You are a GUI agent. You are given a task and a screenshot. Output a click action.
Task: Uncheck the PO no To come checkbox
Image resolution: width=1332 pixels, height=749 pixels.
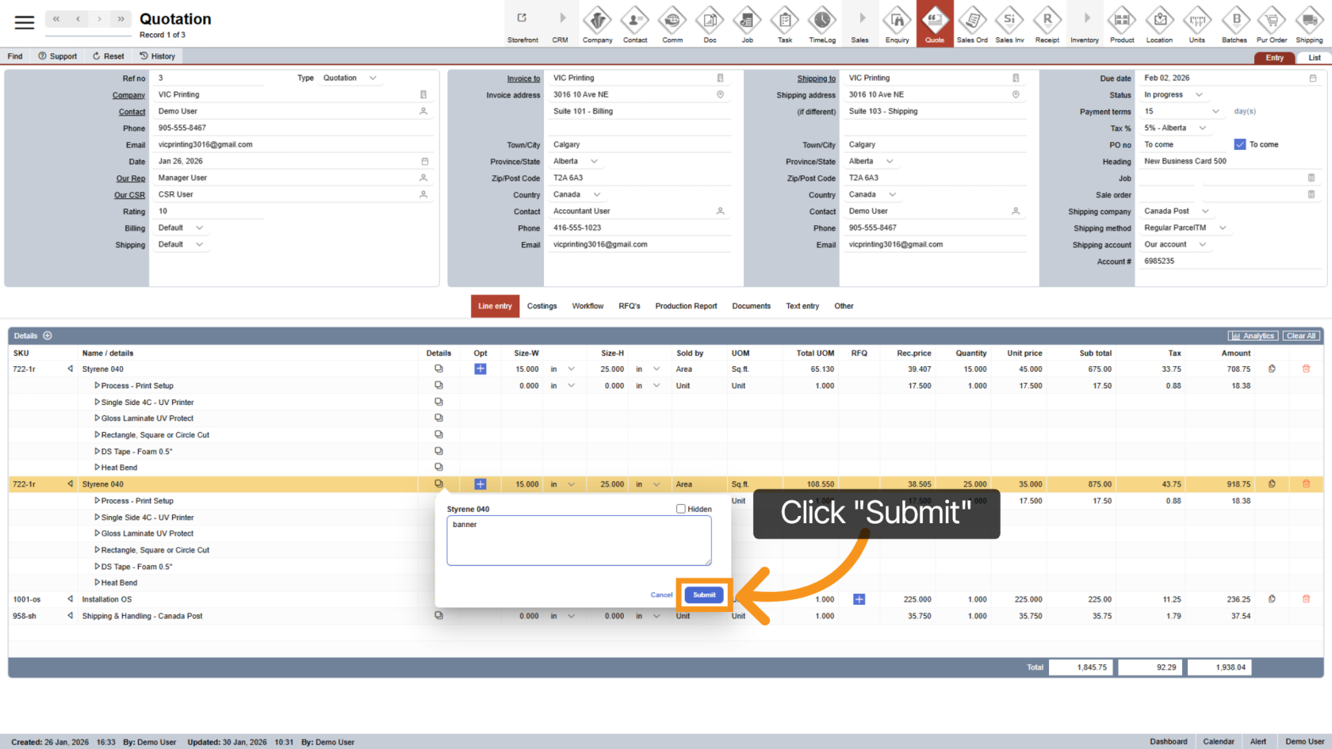1240,144
